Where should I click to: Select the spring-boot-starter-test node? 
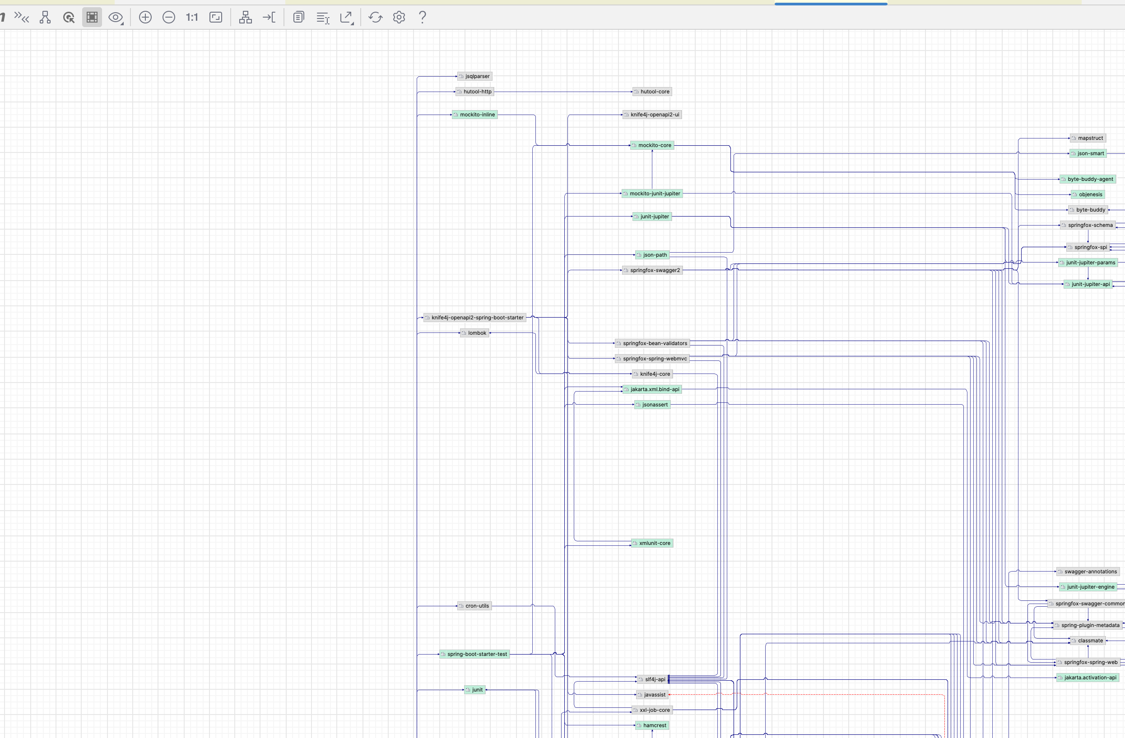(x=474, y=655)
